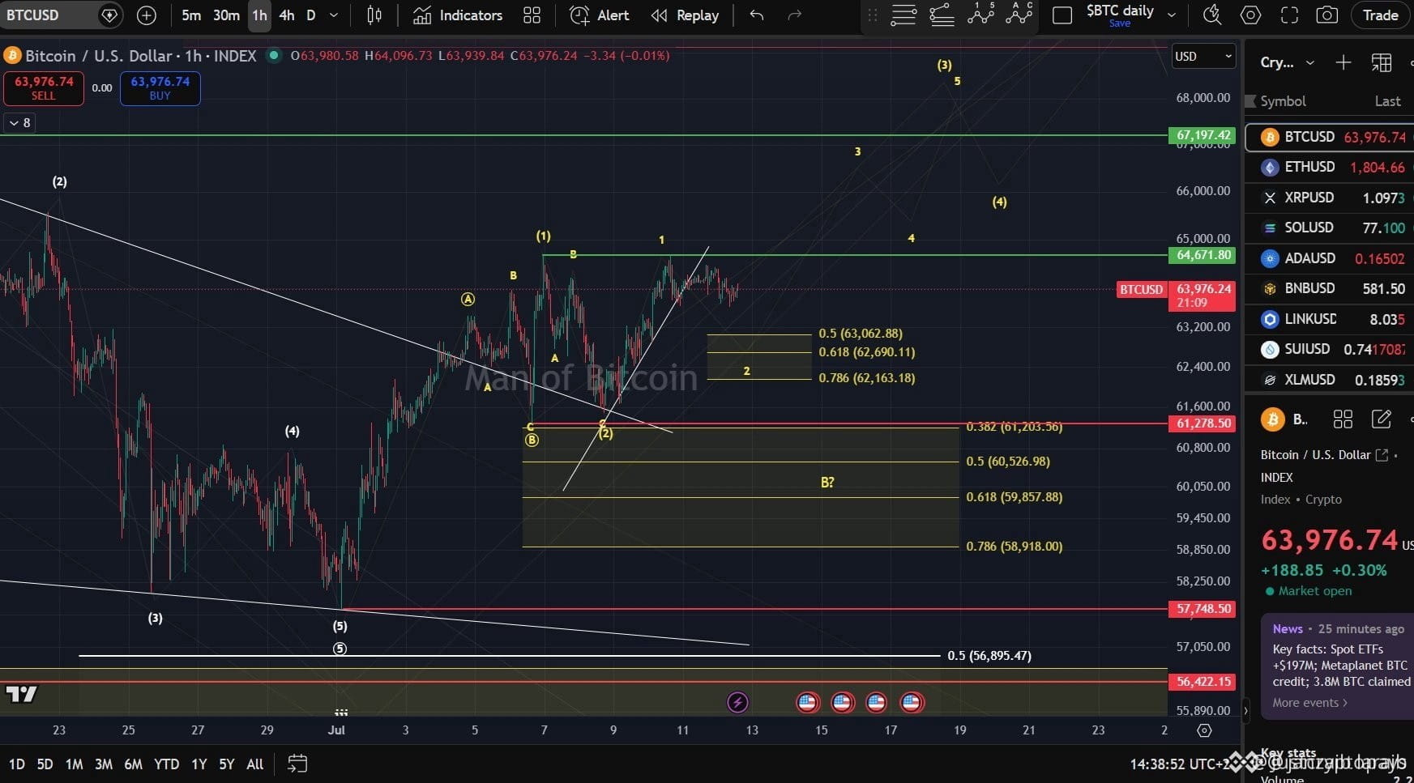Open the Key facts Spot ETFs news

(x=1341, y=666)
